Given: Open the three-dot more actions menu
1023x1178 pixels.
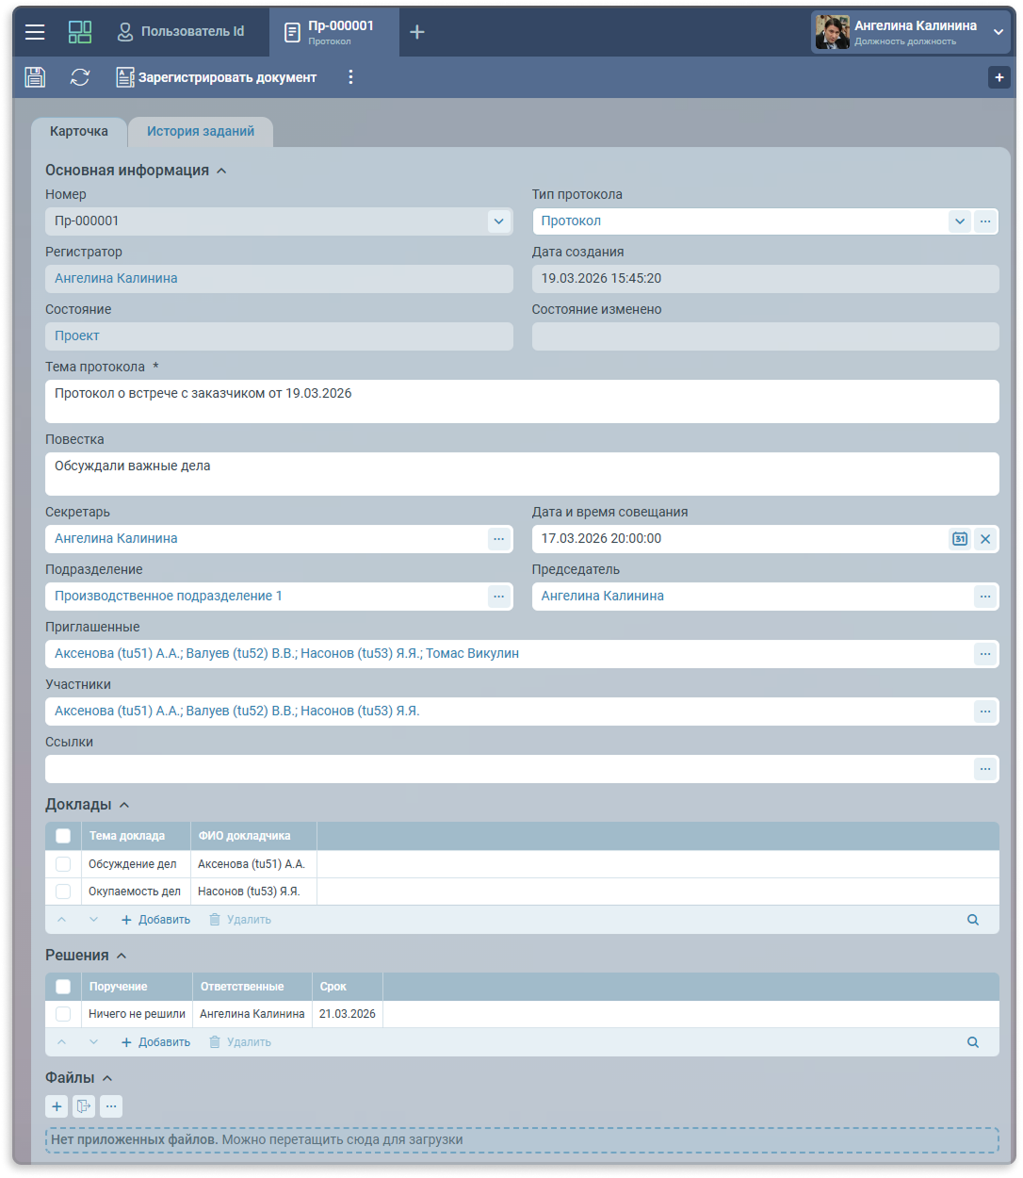Looking at the screenshot, I should pyautogui.click(x=350, y=77).
